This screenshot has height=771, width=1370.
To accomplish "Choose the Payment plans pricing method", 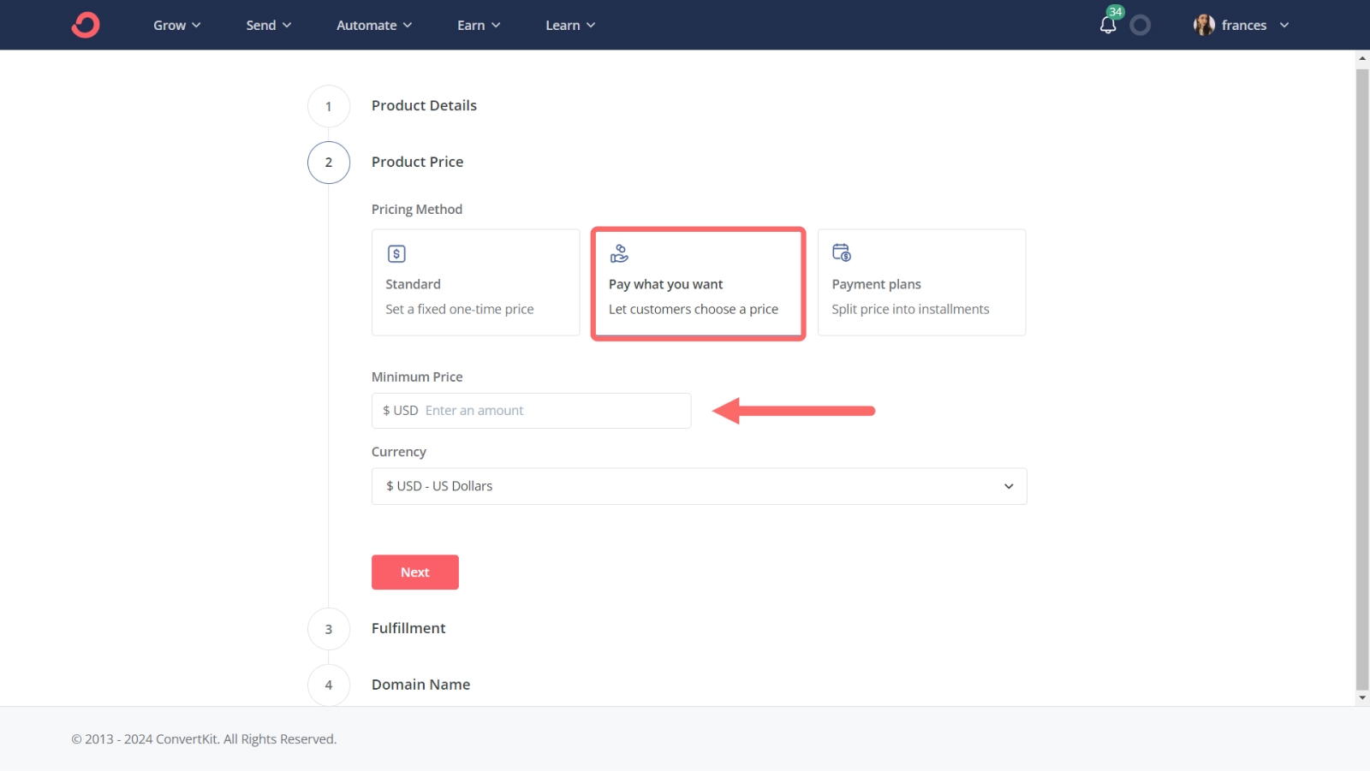I will pos(921,282).
